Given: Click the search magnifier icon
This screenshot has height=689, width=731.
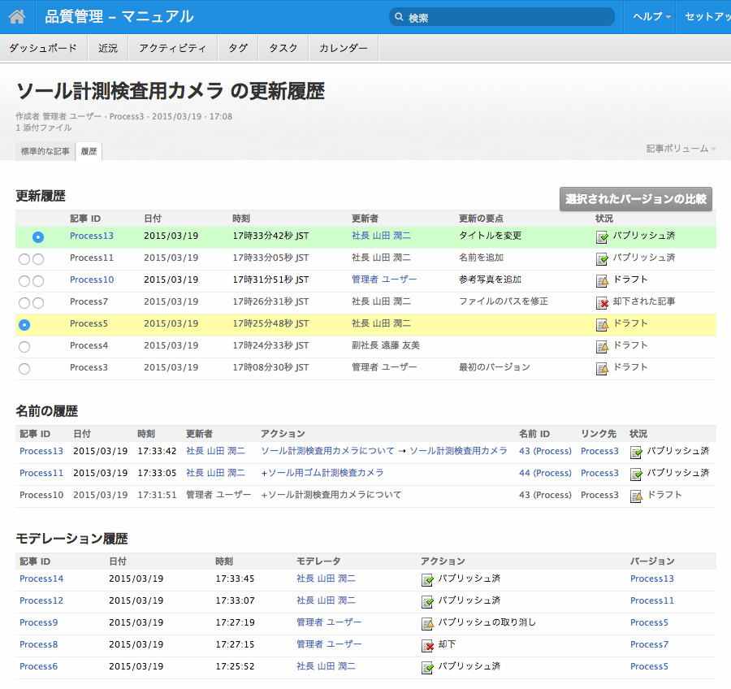Looking at the screenshot, I should pos(399,17).
